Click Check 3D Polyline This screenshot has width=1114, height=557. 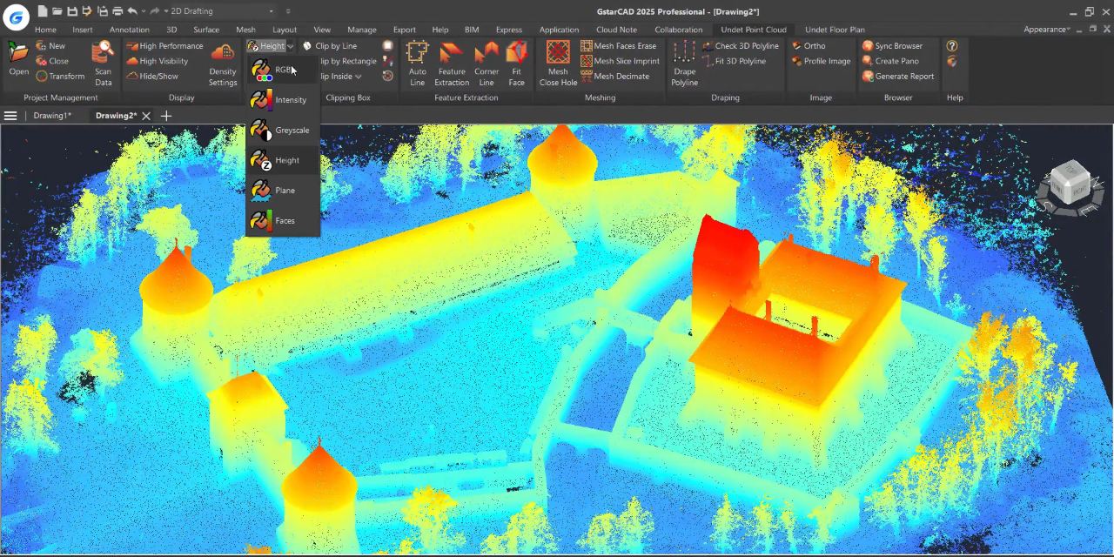tap(741, 46)
